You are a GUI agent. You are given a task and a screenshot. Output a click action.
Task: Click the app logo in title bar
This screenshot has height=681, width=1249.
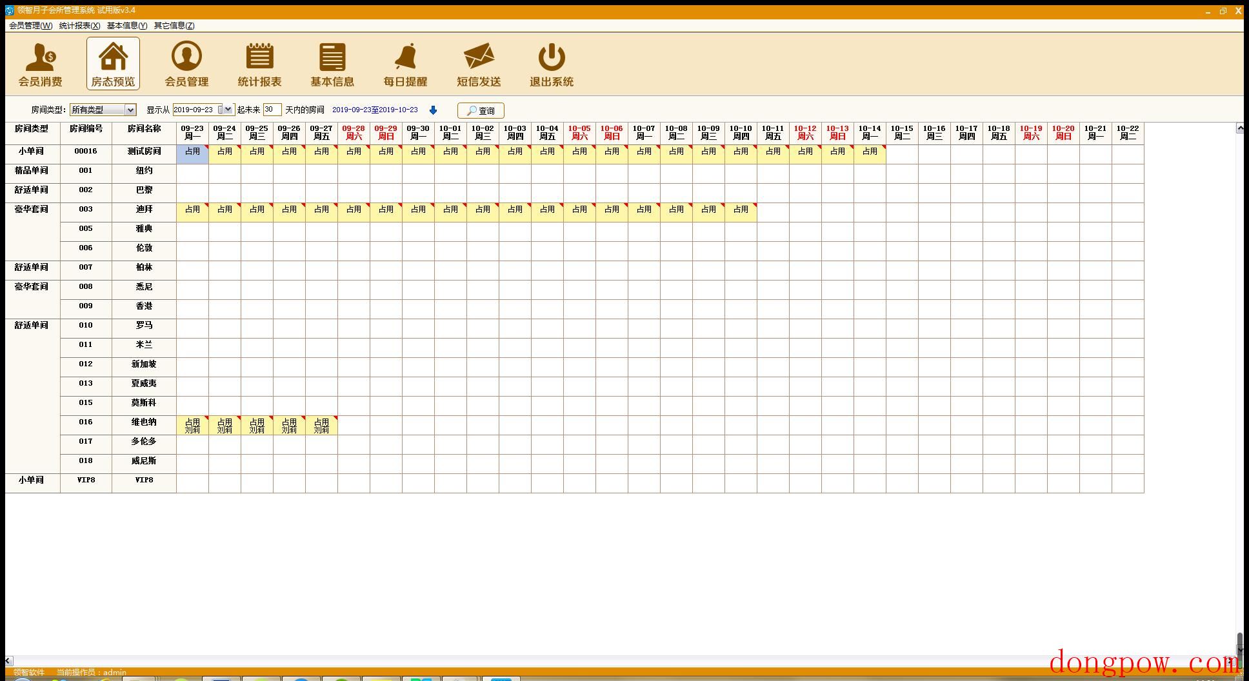point(9,10)
